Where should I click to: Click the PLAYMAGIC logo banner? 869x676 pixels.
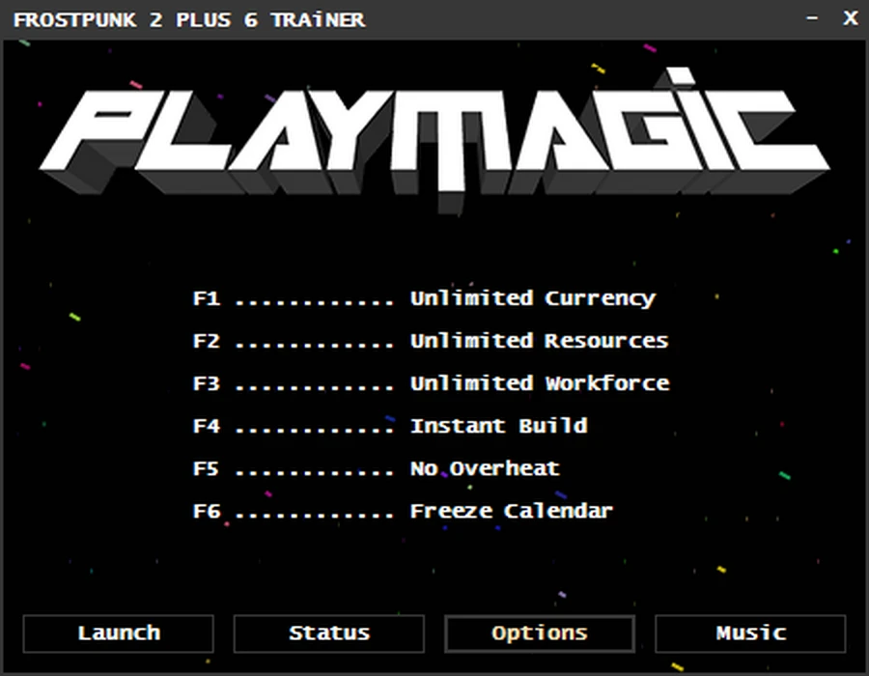click(434, 138)
